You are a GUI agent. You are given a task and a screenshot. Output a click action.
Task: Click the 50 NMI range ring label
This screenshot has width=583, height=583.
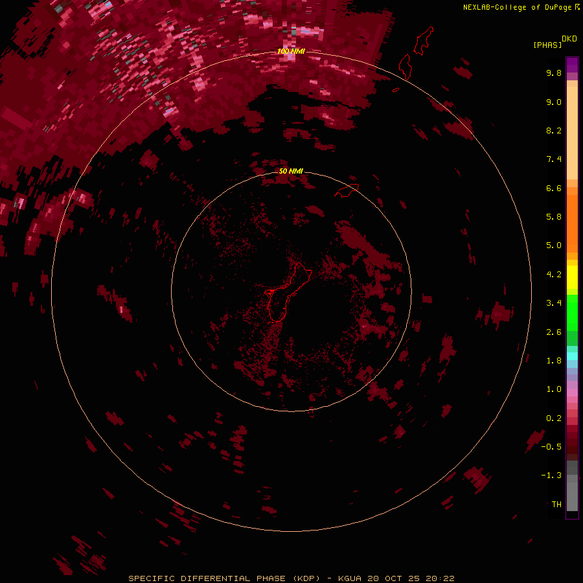pos(291,171)
